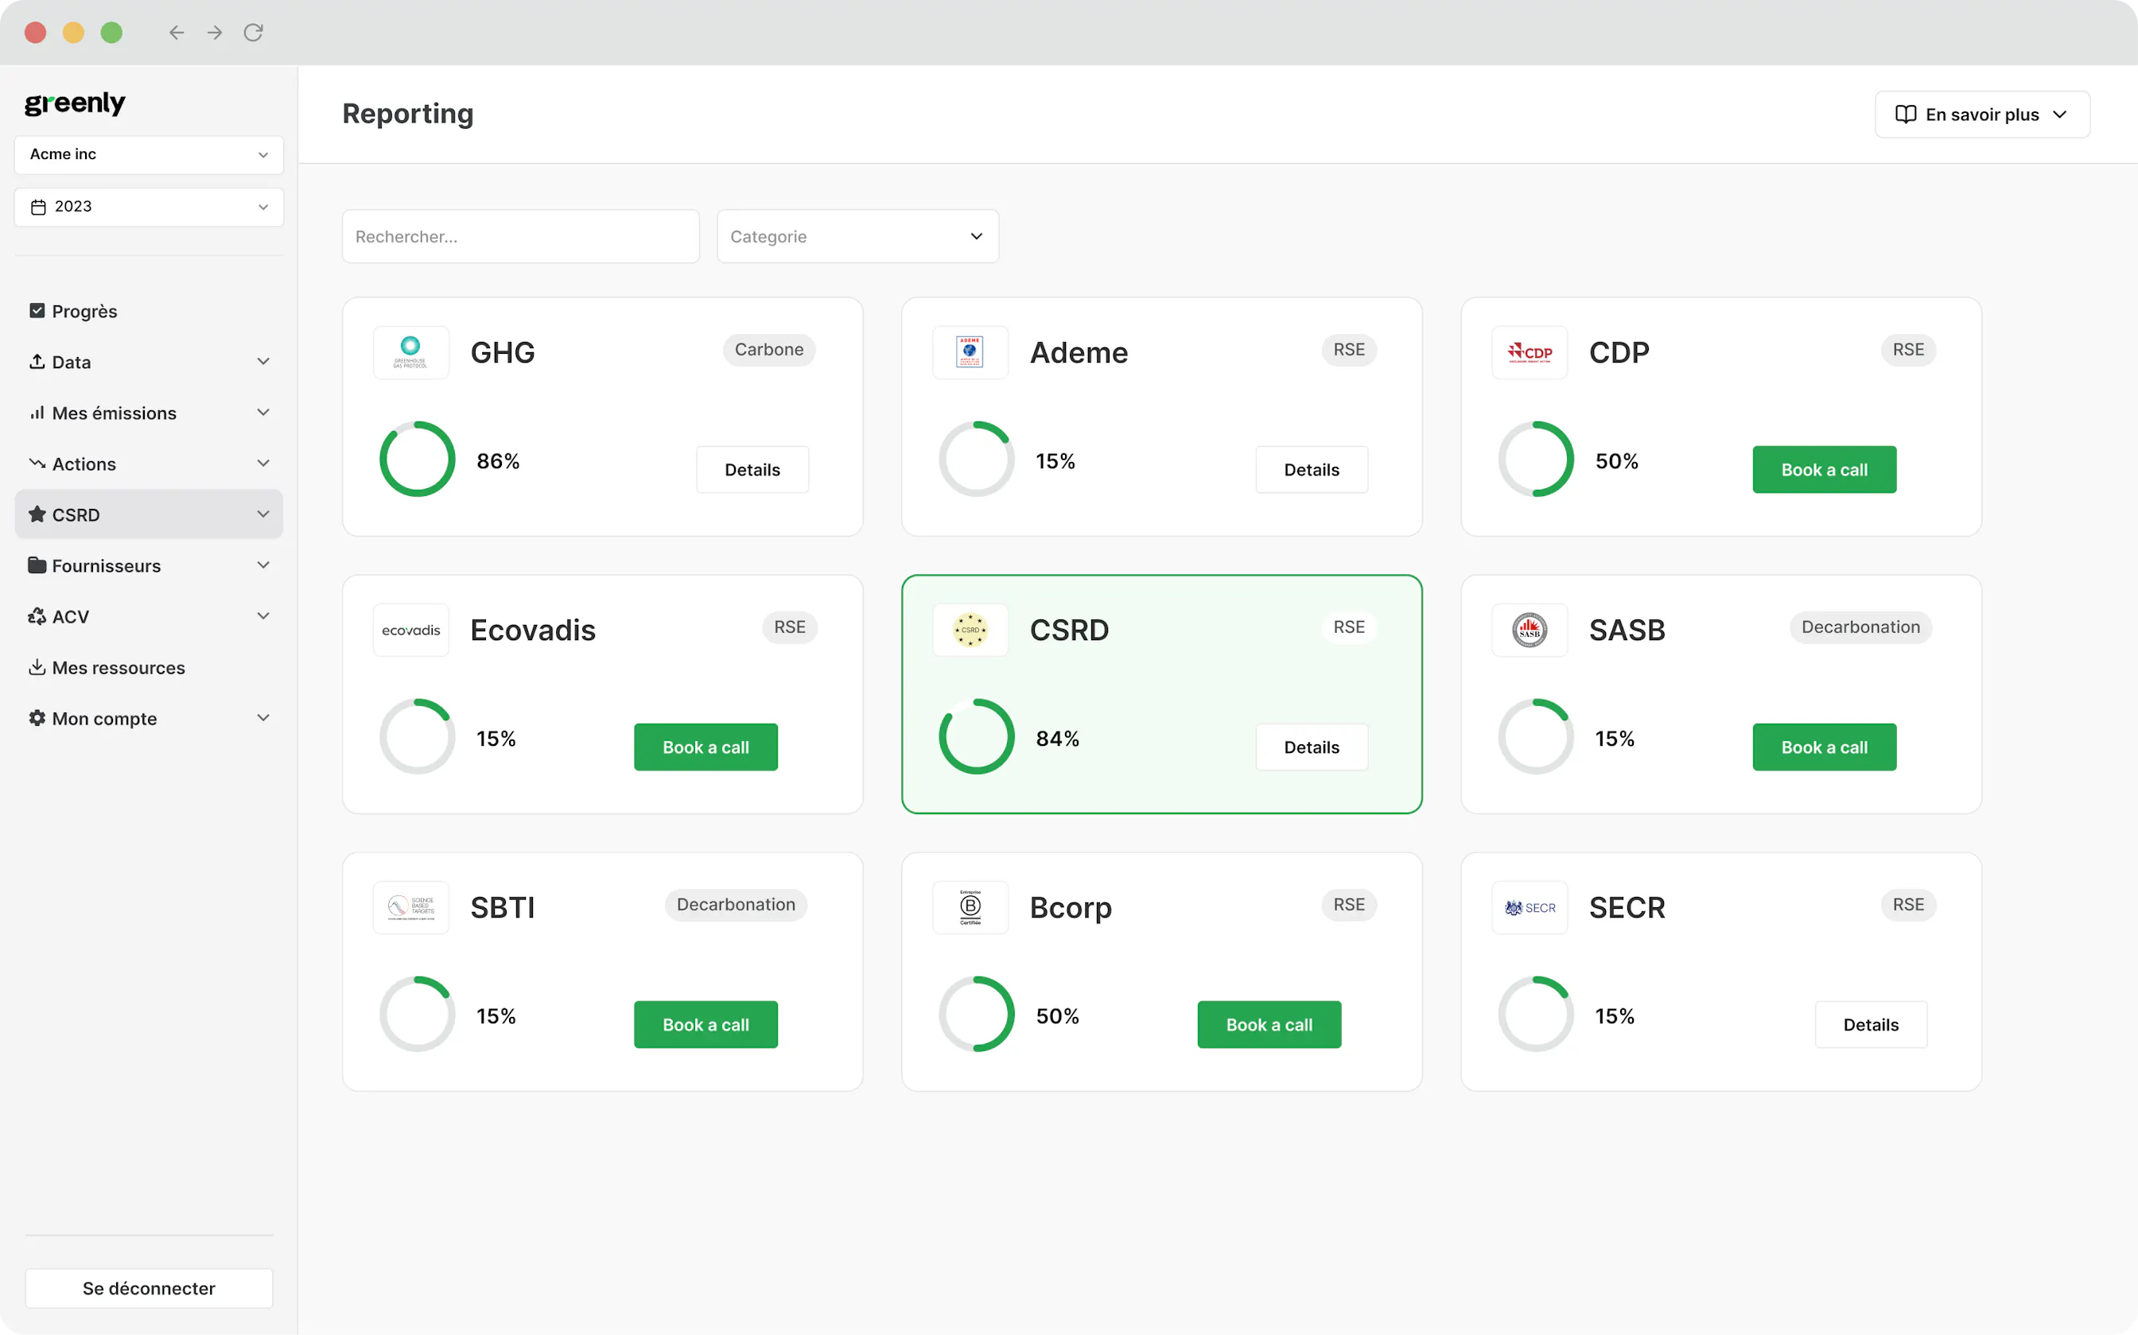The height and width of the screenshot is (1335, 2138).
Task: Click the Bcorp certified logo
Action: (x=970, y=906)
